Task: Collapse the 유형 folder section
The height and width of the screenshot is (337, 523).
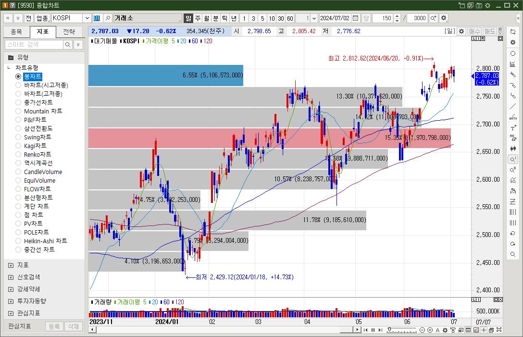Action: 11,57
